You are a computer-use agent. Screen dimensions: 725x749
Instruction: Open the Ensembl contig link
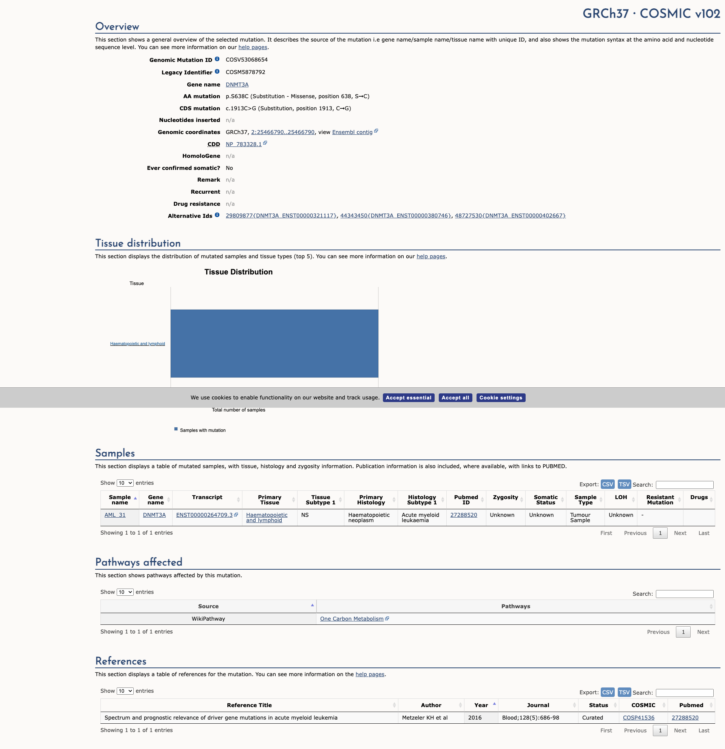[x=352, y=132]
